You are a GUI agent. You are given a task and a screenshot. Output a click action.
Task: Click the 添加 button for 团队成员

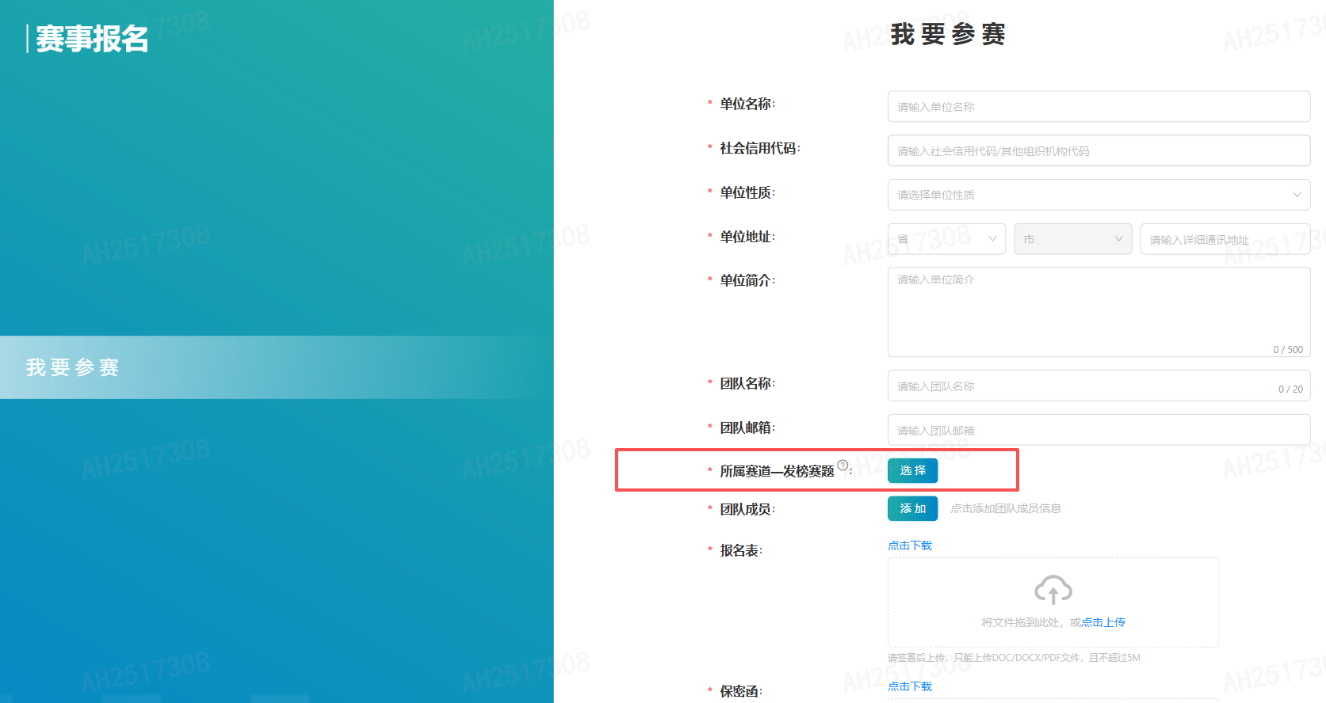(912, 508)
